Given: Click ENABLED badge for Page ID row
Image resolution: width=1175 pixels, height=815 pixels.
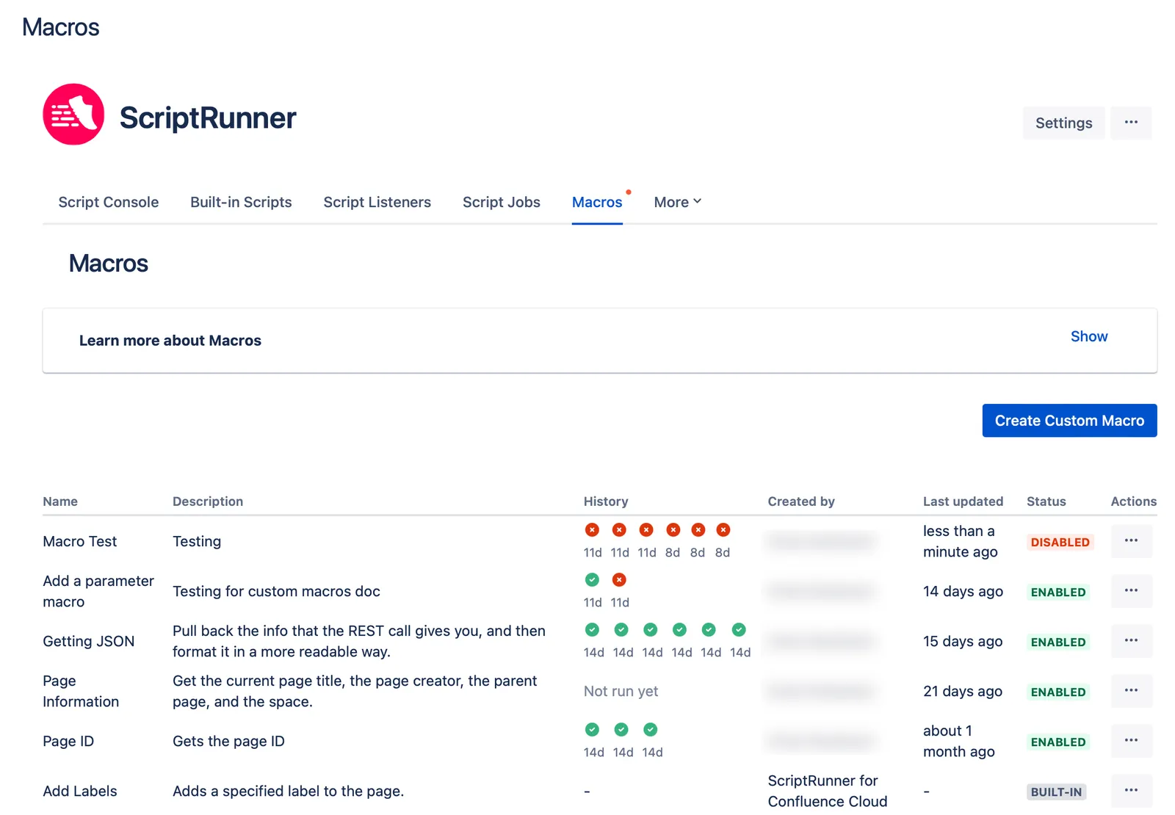Looking at the screenshot, I should [1057, 742].
